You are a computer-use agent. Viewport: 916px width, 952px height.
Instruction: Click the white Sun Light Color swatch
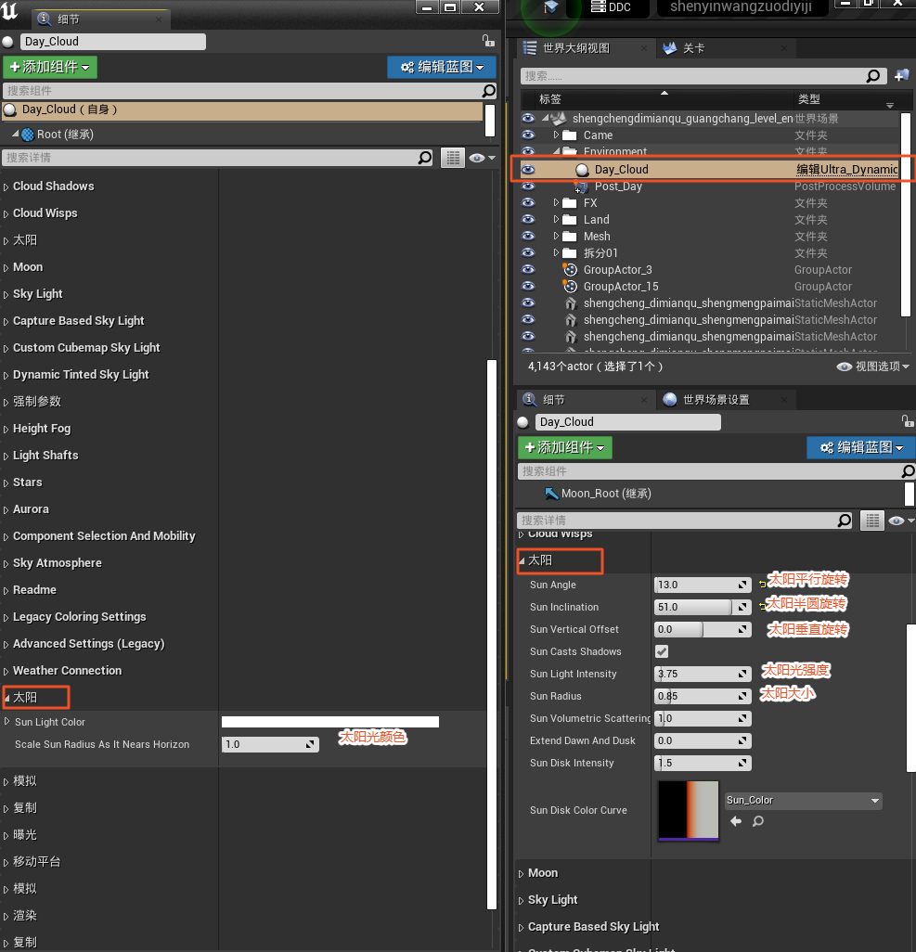[x=329, y=722]
